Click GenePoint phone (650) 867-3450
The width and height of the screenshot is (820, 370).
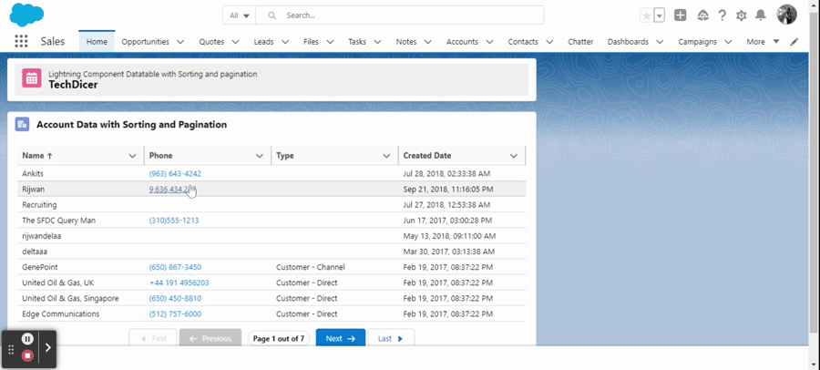point(175,267)
